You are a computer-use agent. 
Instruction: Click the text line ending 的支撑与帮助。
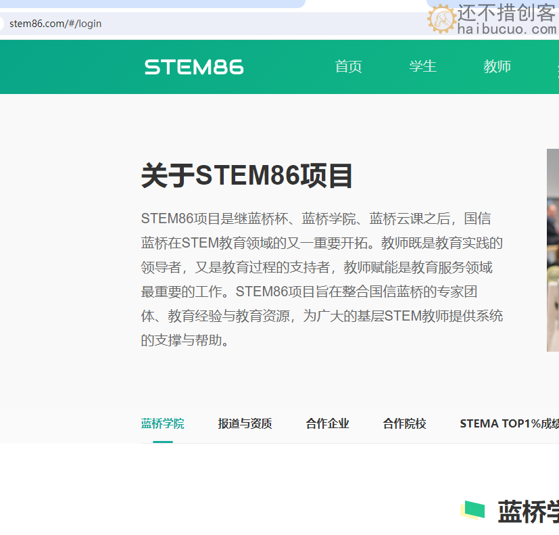[185, 340]
